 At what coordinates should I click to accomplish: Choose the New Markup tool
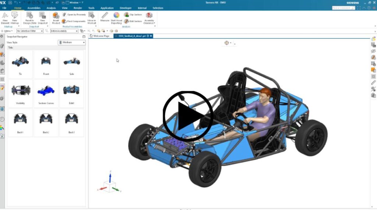(15, 15)
